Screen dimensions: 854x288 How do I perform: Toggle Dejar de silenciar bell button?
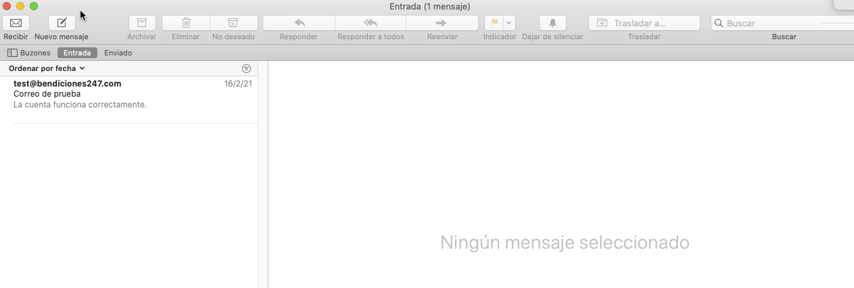(552, 23)
